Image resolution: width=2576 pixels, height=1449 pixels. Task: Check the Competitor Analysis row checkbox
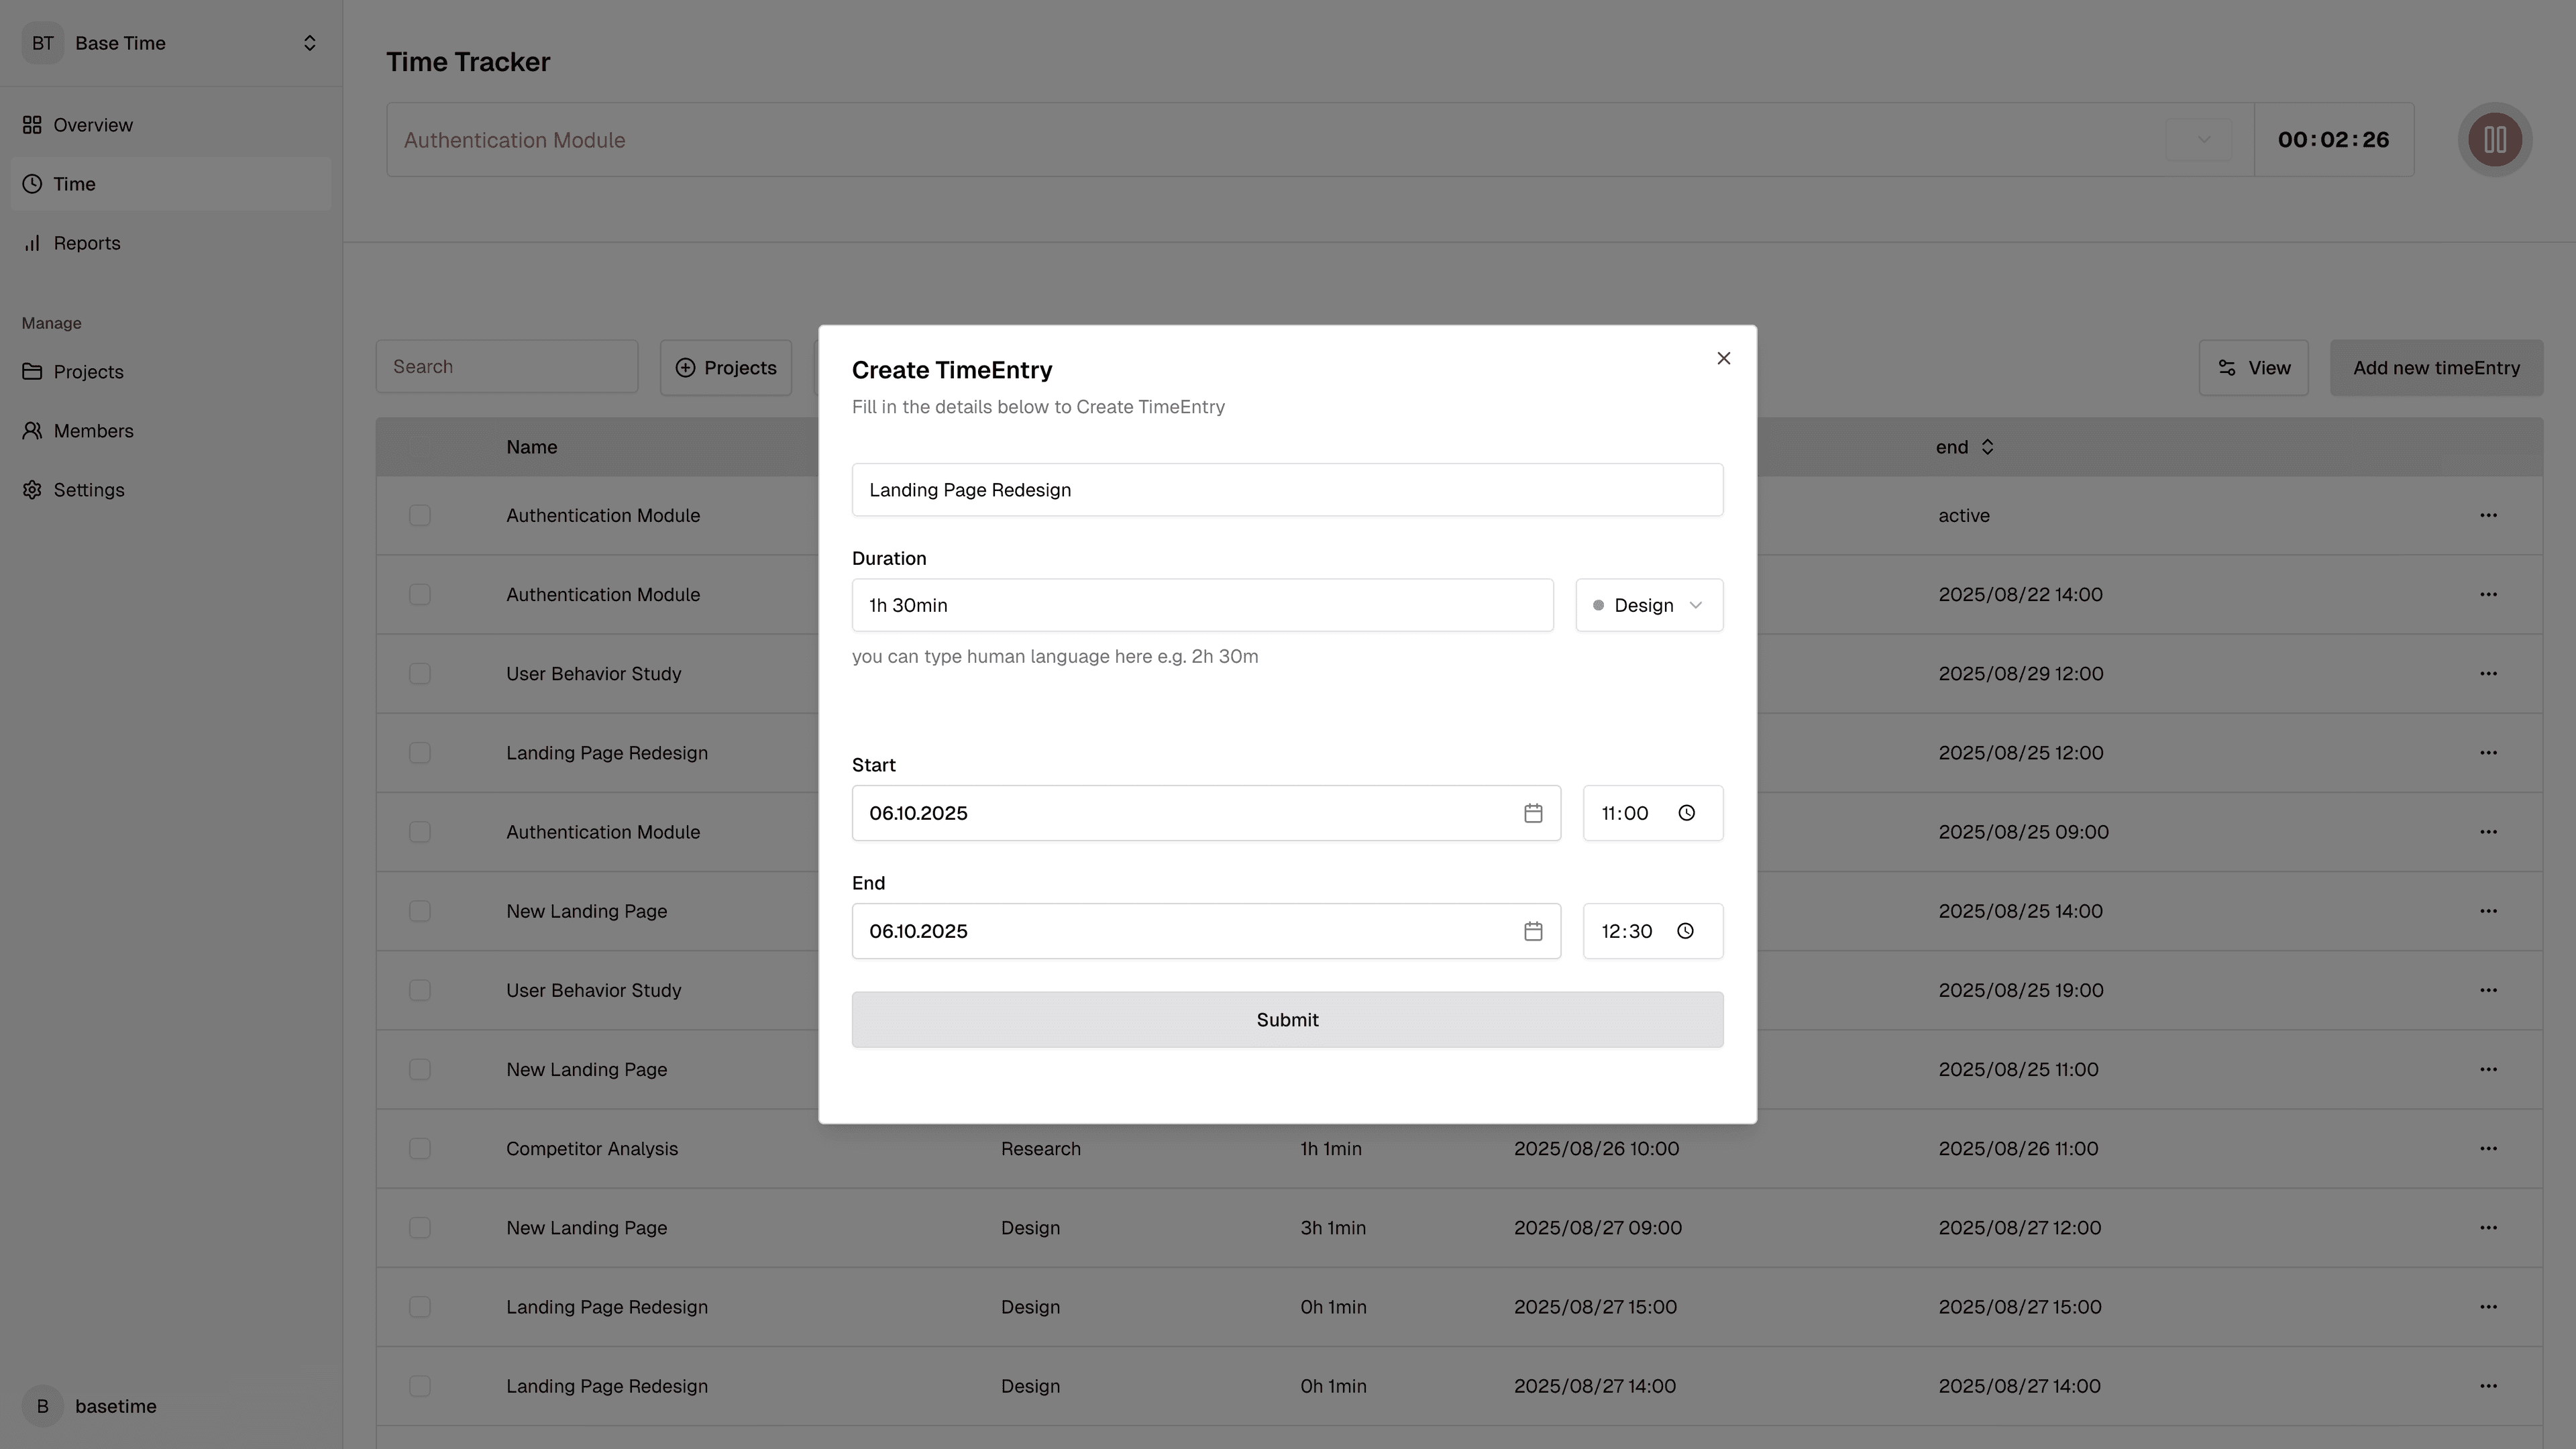(x=420, y=1148)
